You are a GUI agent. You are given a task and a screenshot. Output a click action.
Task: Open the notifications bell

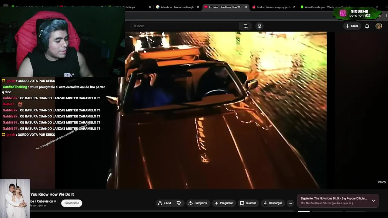367,26
